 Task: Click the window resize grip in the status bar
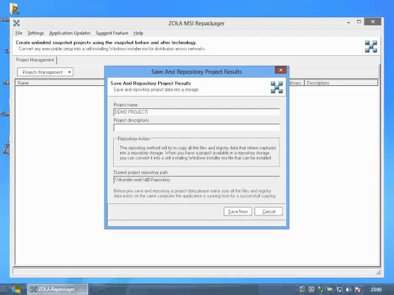pos(379,272)
